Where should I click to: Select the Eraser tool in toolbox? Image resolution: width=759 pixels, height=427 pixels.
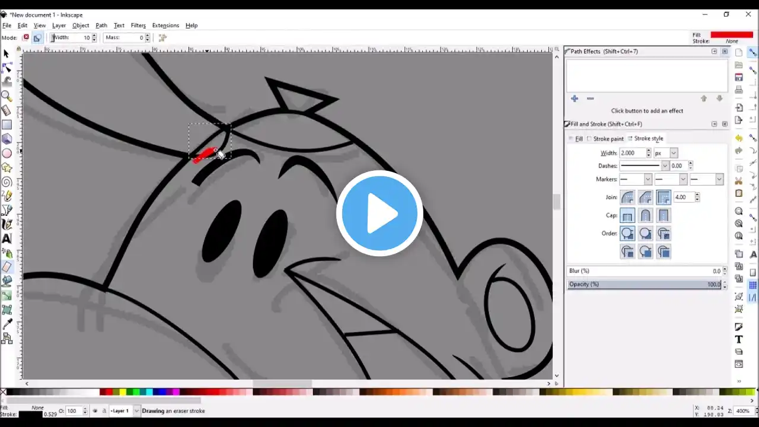(7, 267)
